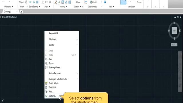Click the greyed Redo Ctrl+Y entry
The image size is (183, 103).
(x=62, y=55)
